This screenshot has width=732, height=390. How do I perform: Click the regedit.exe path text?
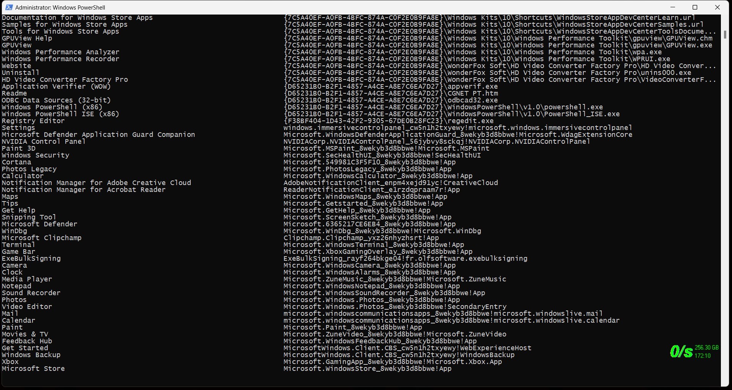coord(389,121)
